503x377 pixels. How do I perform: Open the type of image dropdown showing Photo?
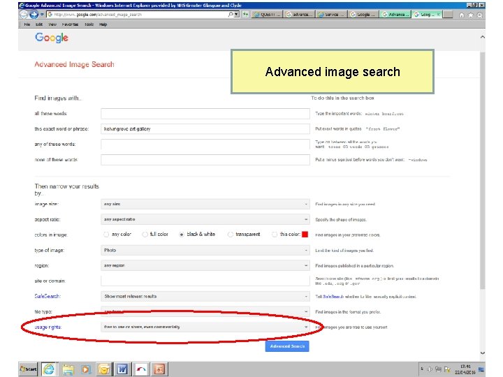point(205,250)
